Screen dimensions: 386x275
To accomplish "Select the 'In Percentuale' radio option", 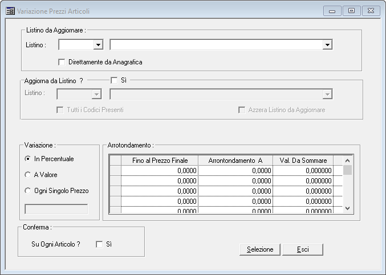I will (27, 159).
